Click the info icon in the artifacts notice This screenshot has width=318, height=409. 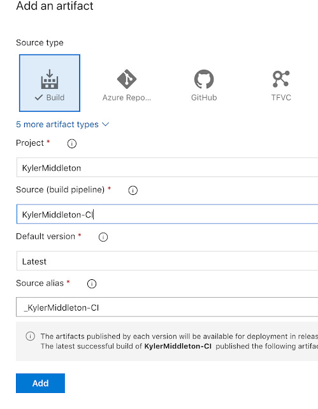[30, 336]
